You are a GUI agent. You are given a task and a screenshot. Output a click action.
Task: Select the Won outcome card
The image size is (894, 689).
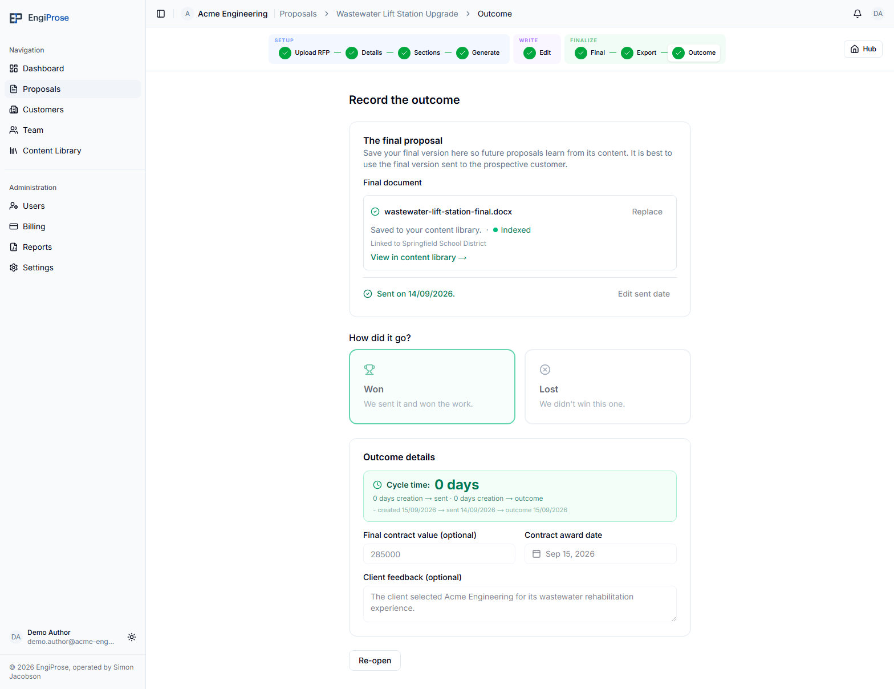(x=432, y=387)
